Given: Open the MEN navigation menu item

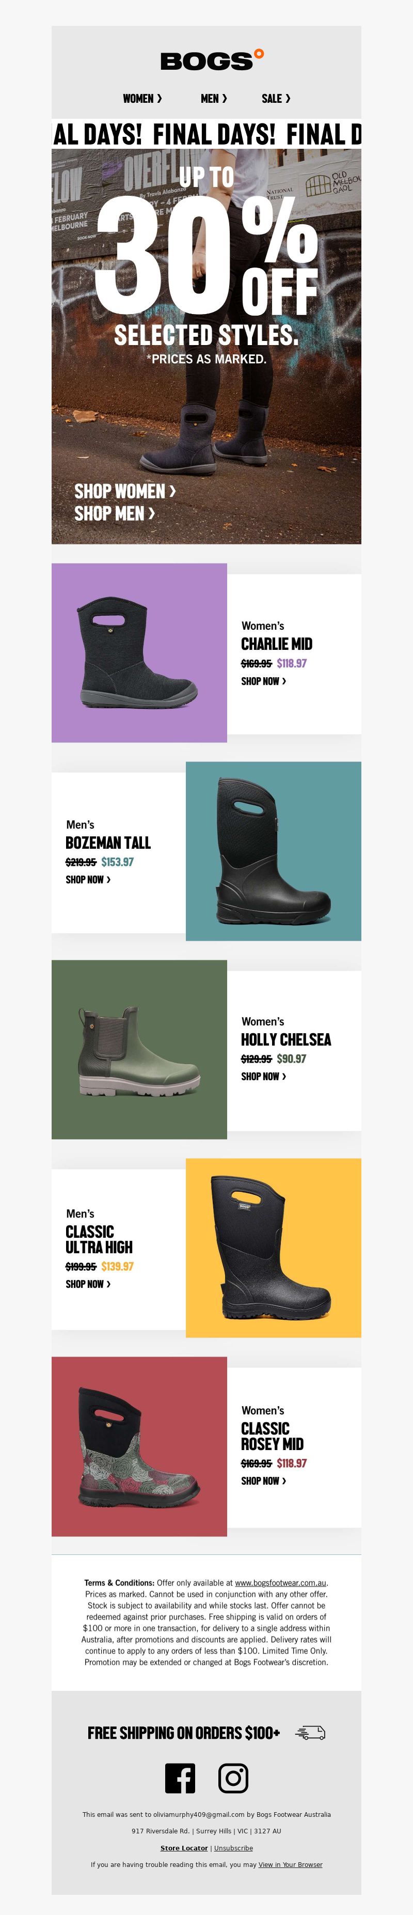Looking at the screenshot, I should (x=214, y=98).
